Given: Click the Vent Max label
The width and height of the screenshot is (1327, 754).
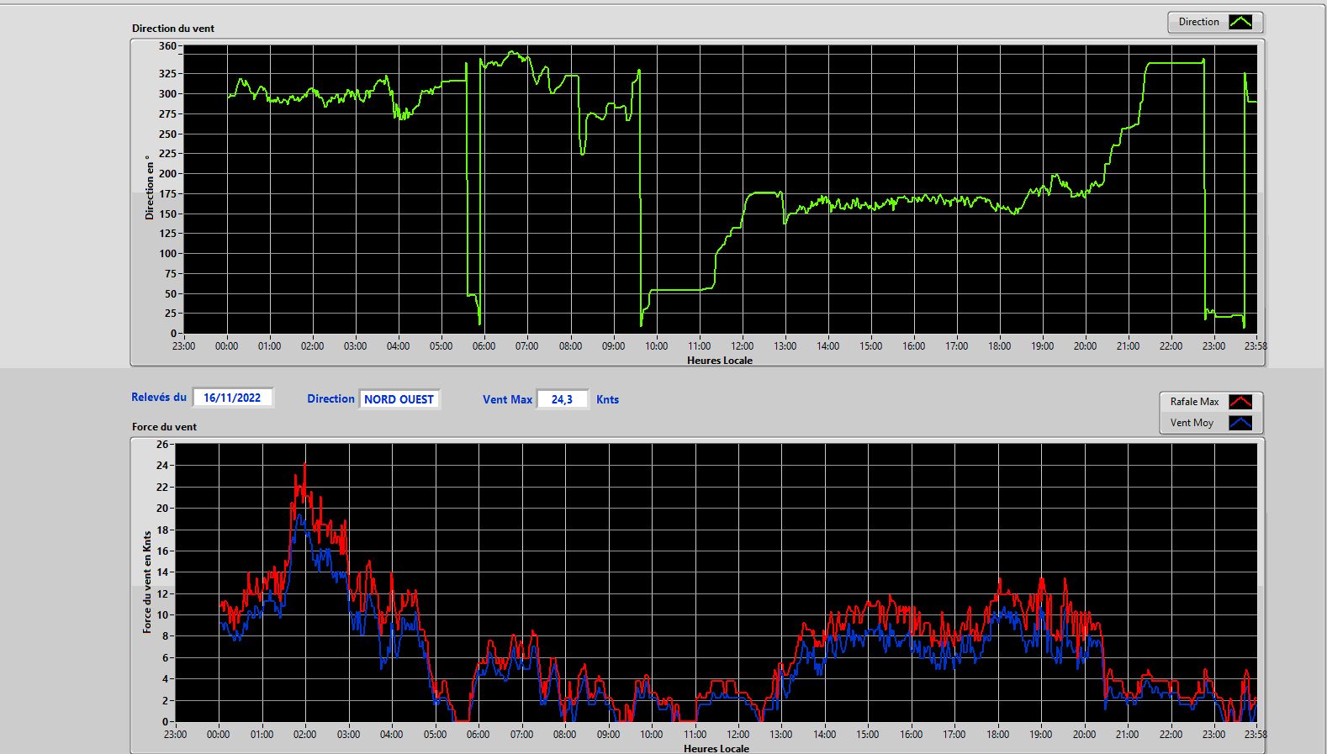Looking at the screenshot, I should tap(507, 399).
